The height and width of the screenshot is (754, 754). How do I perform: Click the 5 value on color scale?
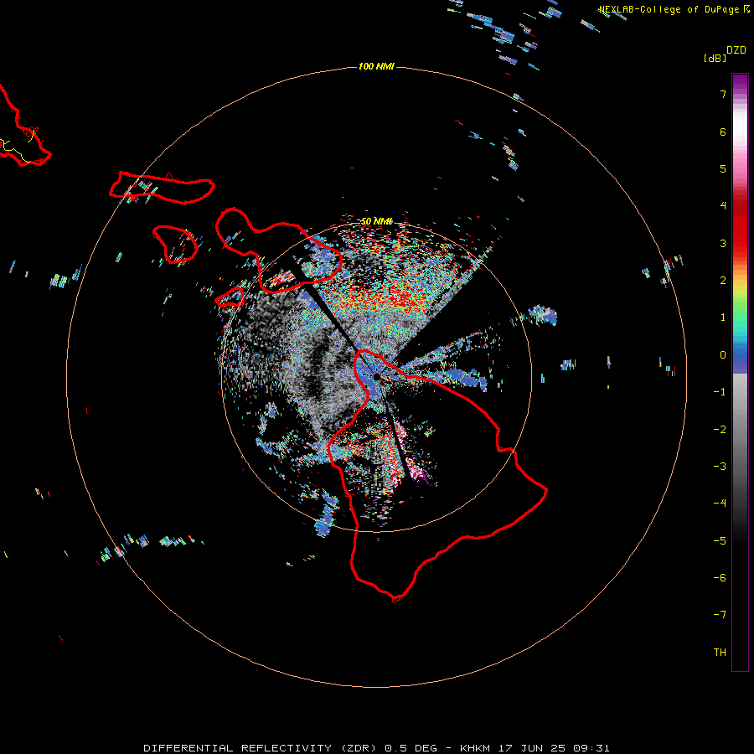click(723, 168)
